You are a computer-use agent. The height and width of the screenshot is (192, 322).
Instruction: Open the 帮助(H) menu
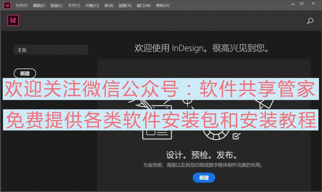click(163, 6)
